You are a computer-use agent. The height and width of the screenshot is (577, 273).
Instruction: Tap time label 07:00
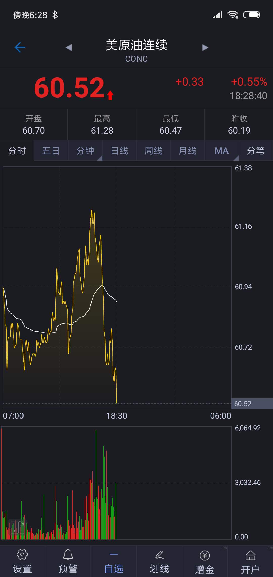pyautogui.click(x=13, y=416)
